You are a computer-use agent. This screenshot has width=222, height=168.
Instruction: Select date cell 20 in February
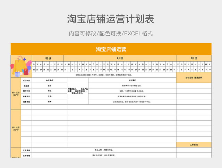[136, 70]
